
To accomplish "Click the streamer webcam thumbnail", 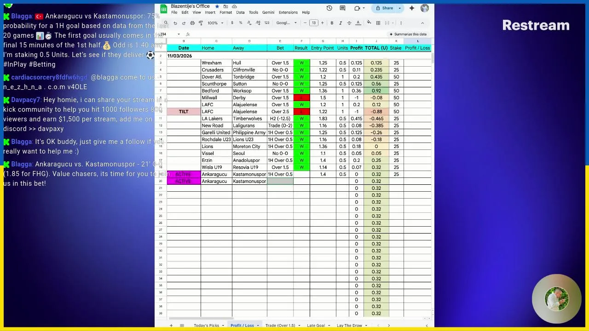I will coord(556,300).
